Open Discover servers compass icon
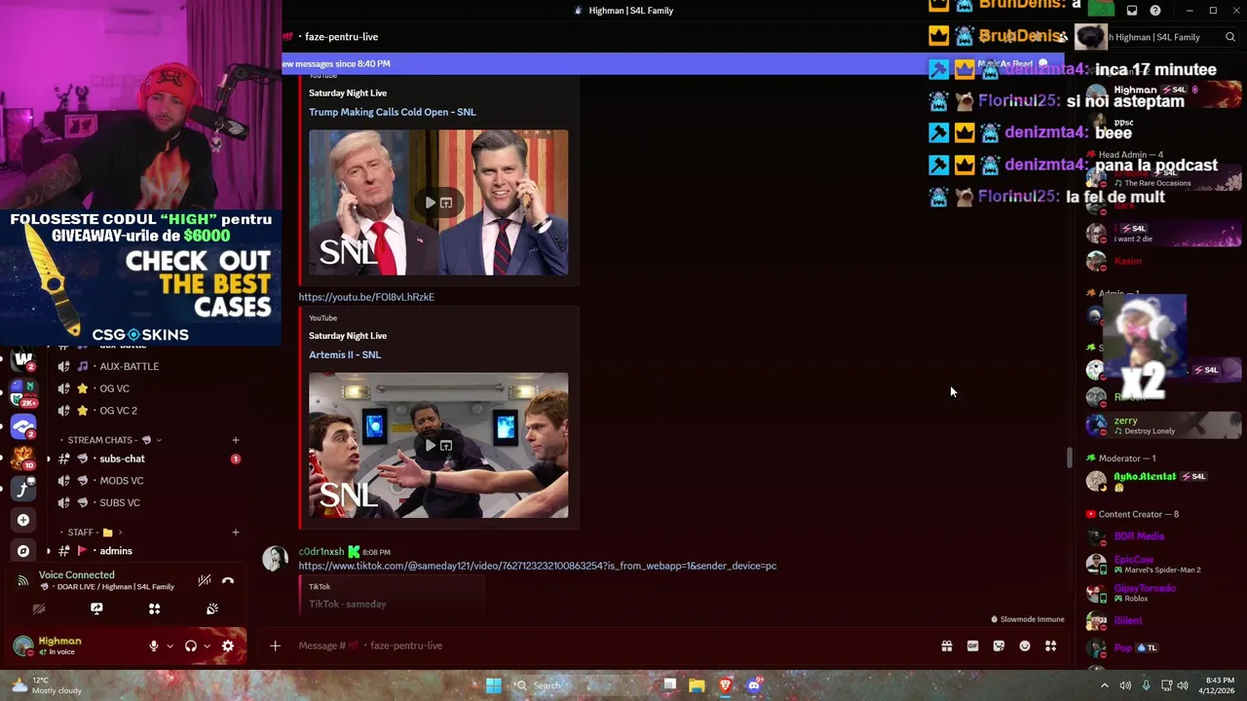Screen dimensions: 1247x701 23,551
